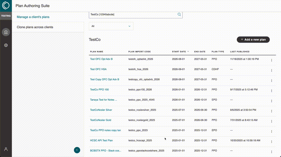Open kebab menu for Test OFC Opt Adv B
Screen dimensions: 281x157
coord(271,60)
